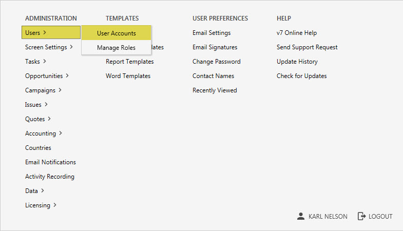Open the Licensing submenu
The image size is (403, 231).
[41, 205]
